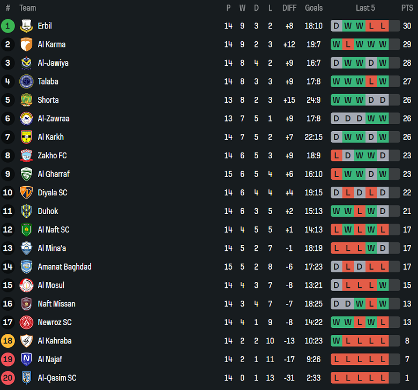Open Al Karkh team page link

(50, 137)
